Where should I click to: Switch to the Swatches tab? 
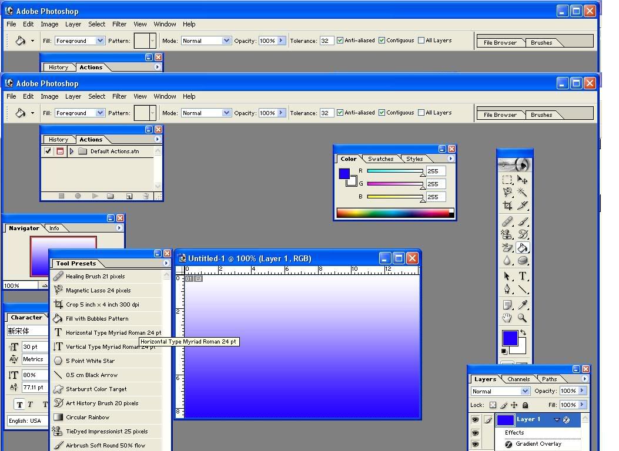(x=380, y=159)
